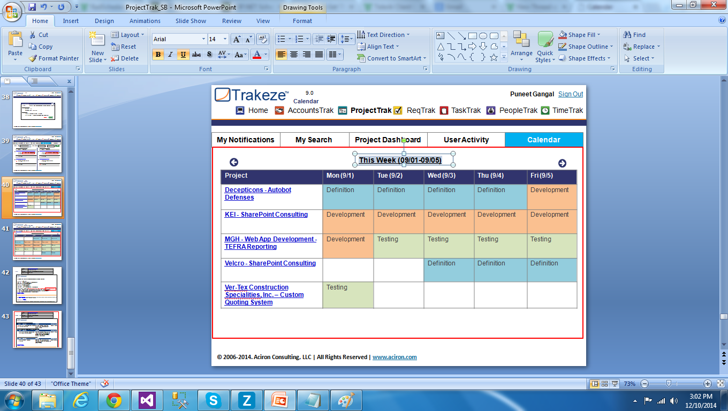728x411 pixels.
Task: Choose the isosceles triangle shape
Action: point(441,47)
